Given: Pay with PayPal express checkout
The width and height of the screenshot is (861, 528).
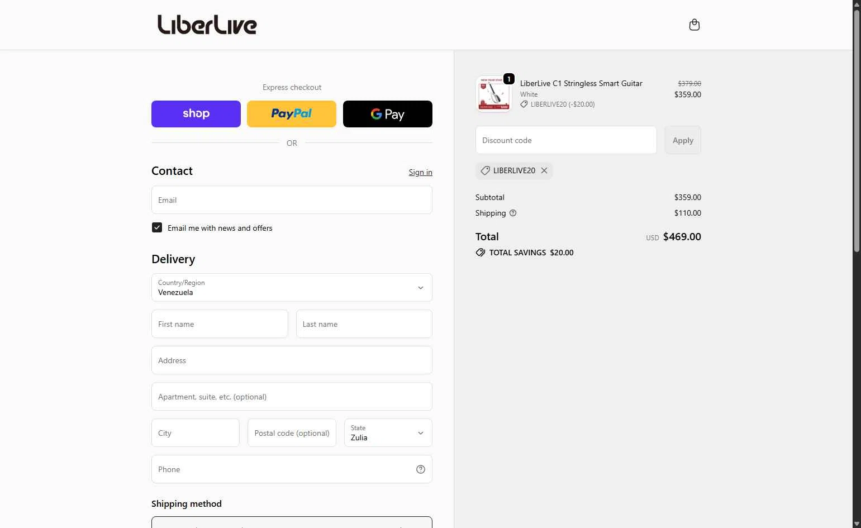Looking at the screenshot, I should 292,114.
